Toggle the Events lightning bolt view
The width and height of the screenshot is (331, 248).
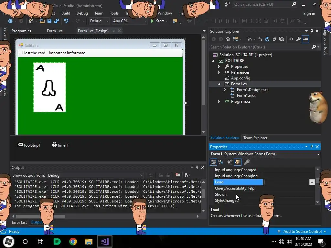pos(238,162)
